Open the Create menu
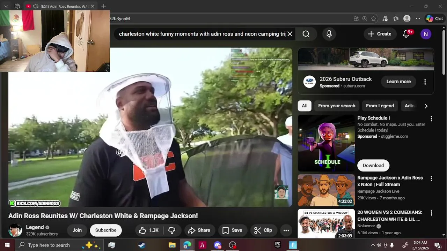Image resolution: width=447 pixels, height=251 pixels. point(380,34)
